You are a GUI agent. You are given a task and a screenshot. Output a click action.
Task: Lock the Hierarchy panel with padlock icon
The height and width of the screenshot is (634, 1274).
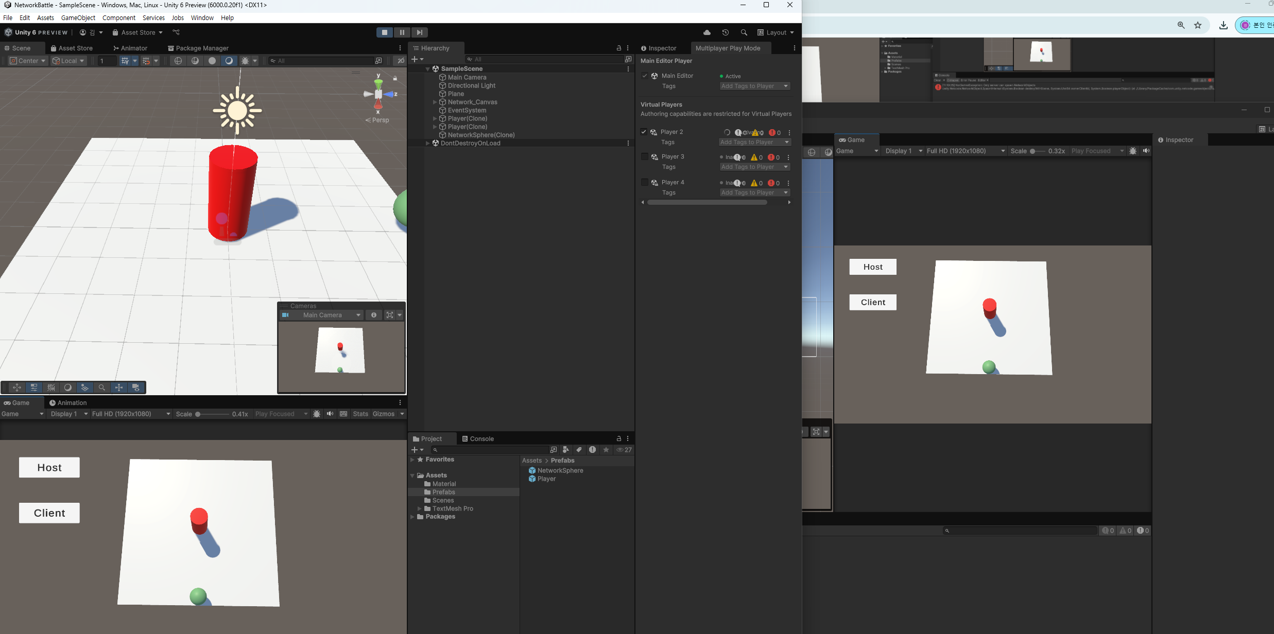618,48
